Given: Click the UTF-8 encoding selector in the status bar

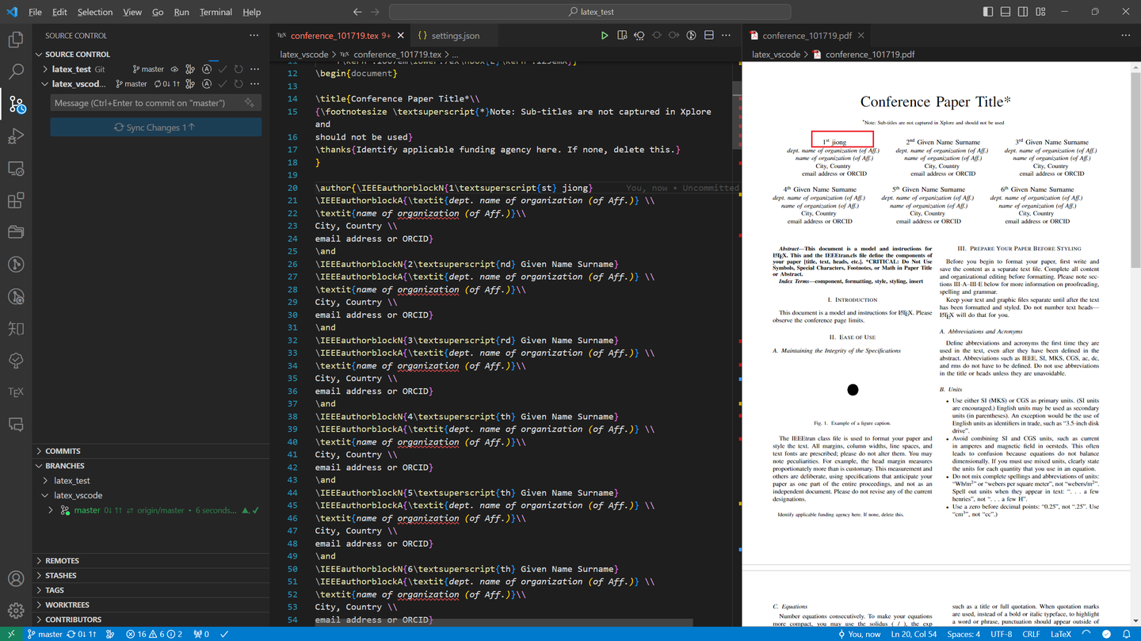Looking at the screenshot, I should 1002,634.
